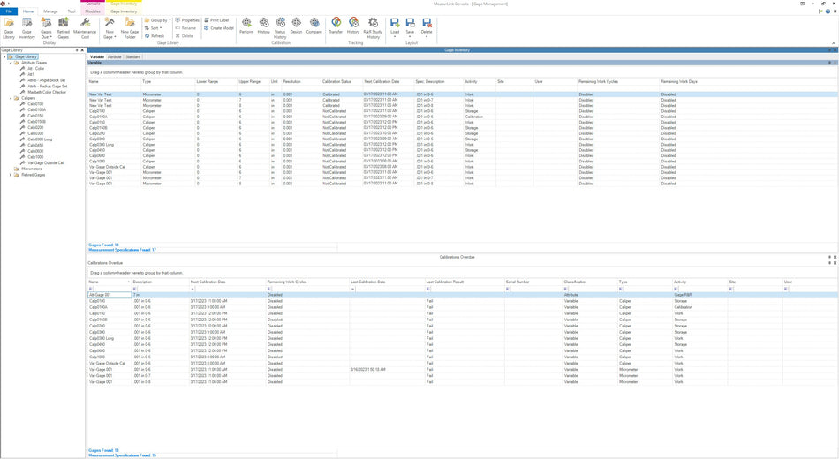
Task: Click the Name filter field in Calibrations Overdue
Action: click(x=112, y=289)
